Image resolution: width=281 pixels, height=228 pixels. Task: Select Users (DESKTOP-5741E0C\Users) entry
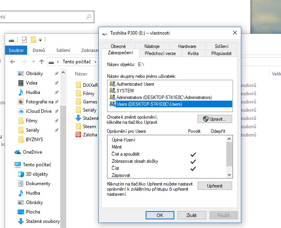171,104
